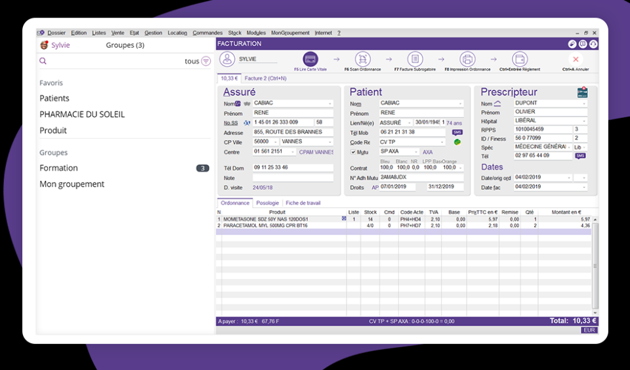This screenshot has width=630, height=370.
Task: Expand the Code Re 'CV TP' dropdown
Action: tap(442, 142)
